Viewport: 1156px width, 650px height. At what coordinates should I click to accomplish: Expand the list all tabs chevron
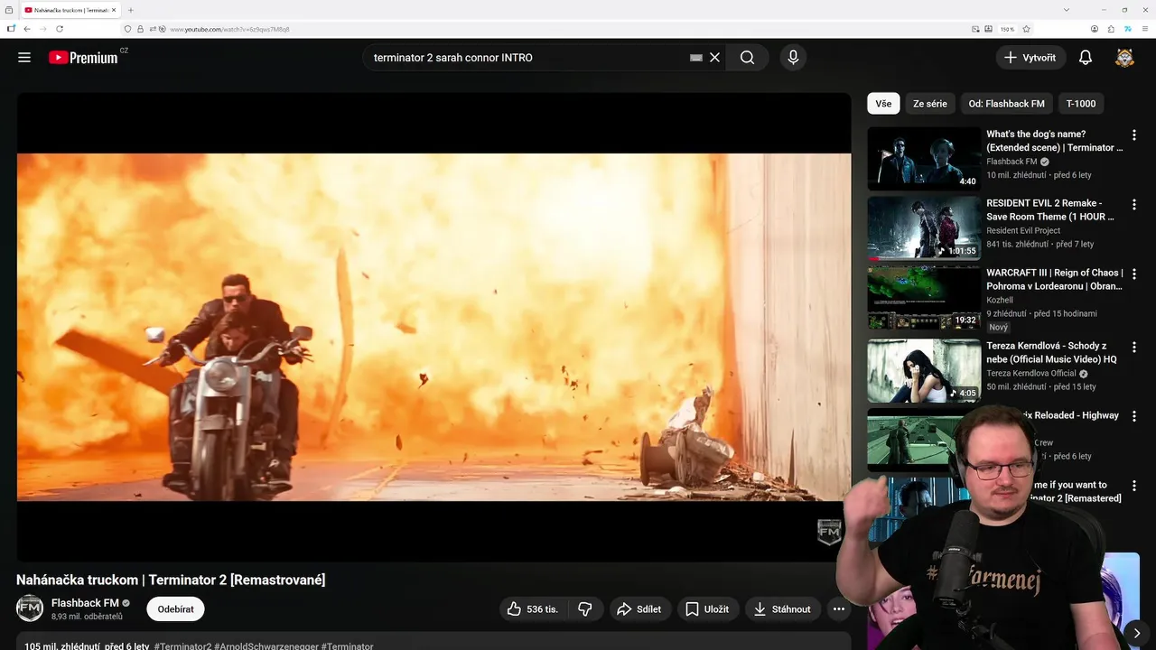pos(1067,10)
